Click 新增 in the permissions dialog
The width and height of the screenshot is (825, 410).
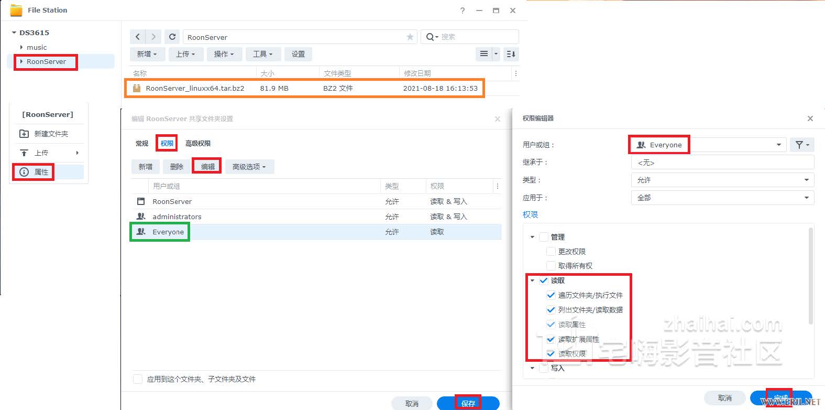pyautogui.click(x=146, y=167)
